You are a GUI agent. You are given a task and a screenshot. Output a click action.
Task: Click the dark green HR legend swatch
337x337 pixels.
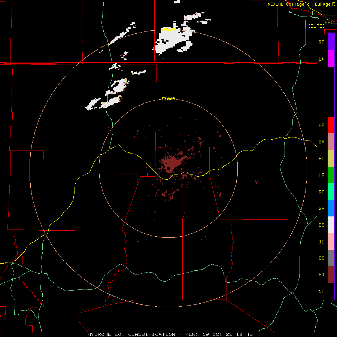(x=331, y=175)
